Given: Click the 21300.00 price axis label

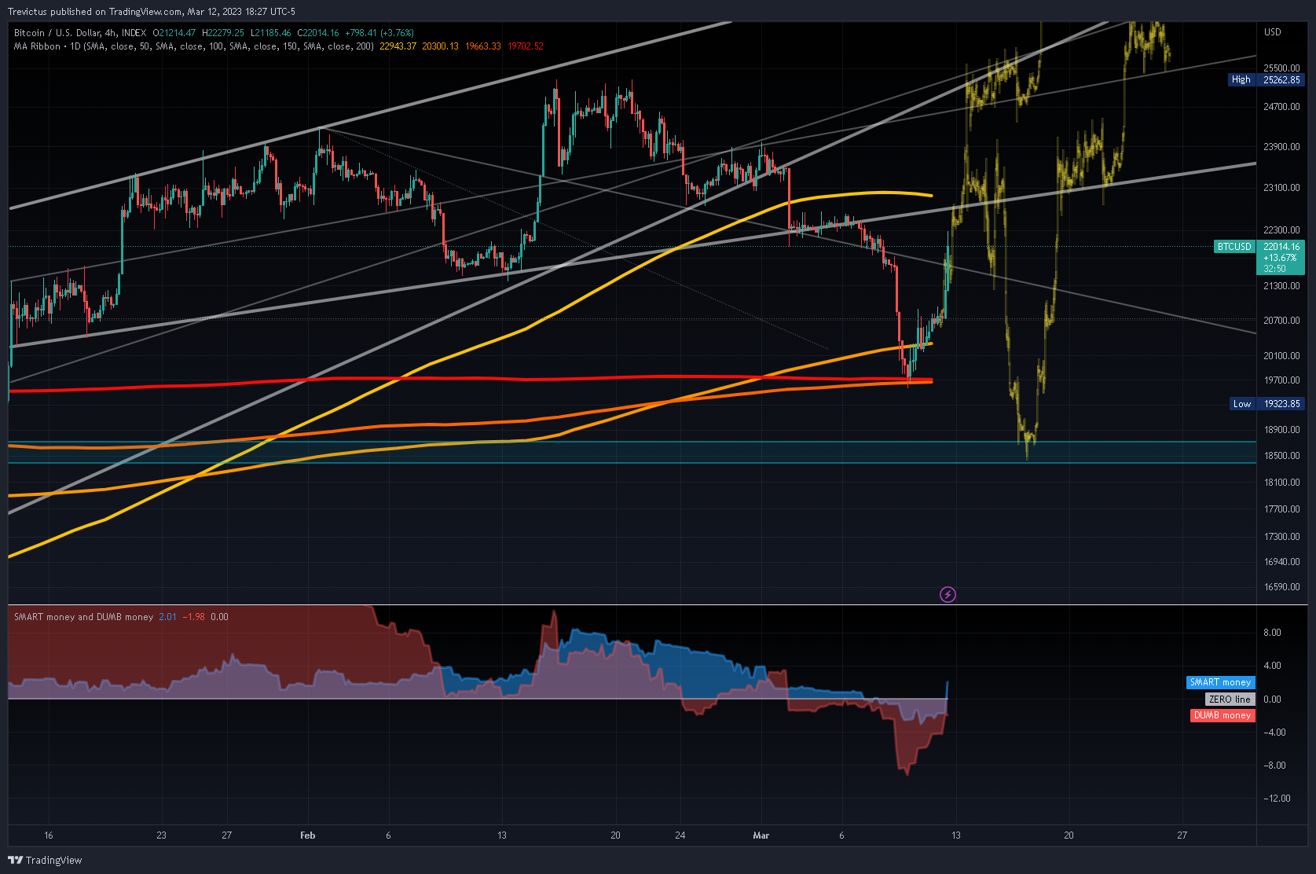Looking at the screenshot, I should coord(1281,286).
